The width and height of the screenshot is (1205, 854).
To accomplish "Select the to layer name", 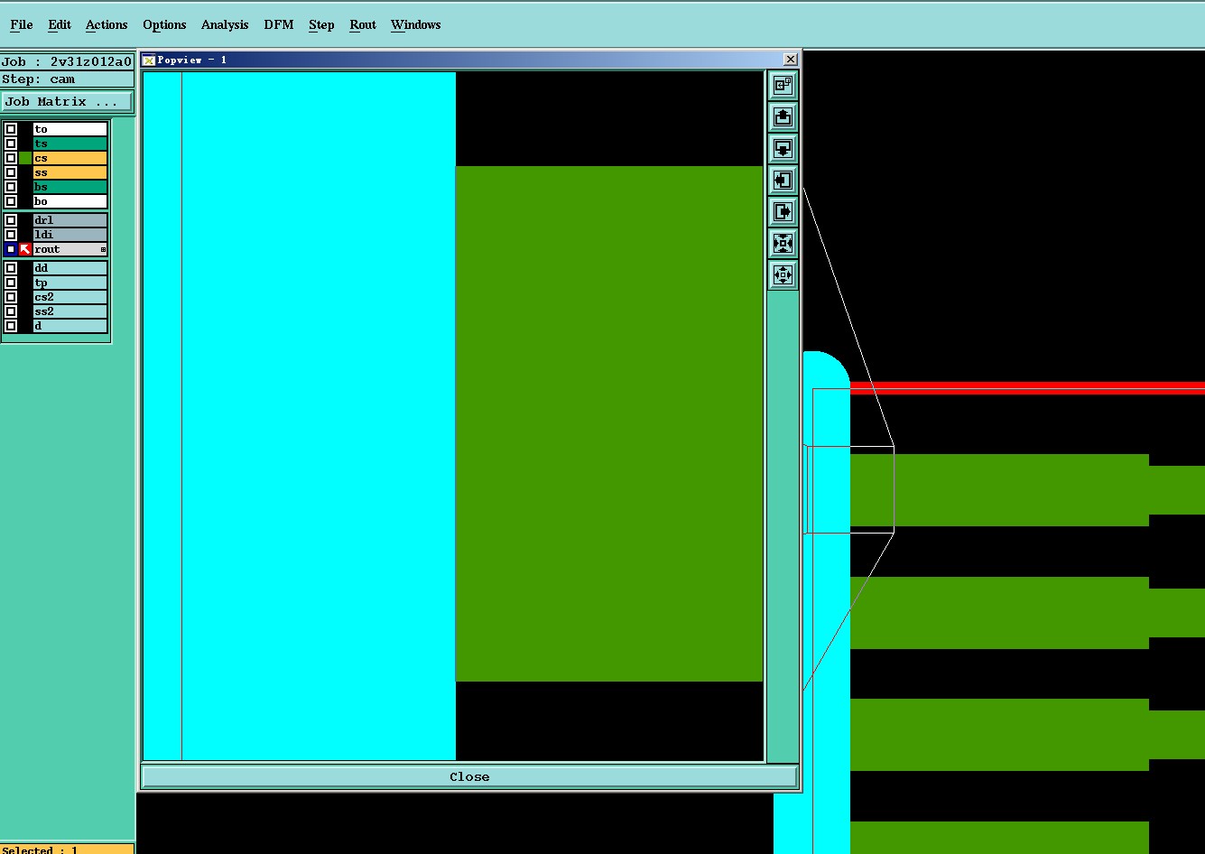I will coord(70,129).
